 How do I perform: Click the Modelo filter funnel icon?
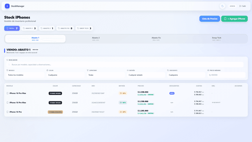[7, 70]
